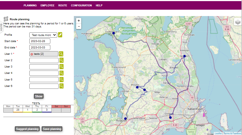Open the lookup icon for User 4
Viewport: 242px width, 135px height.
pyautogui.click(x=61, y=73)
